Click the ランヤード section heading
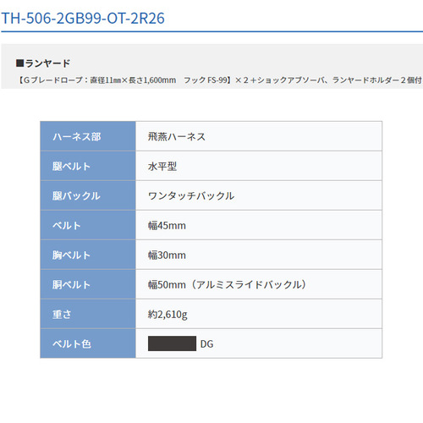Viewport: 423px width, 423px height. pyautogui.click(x=43, y=63)
